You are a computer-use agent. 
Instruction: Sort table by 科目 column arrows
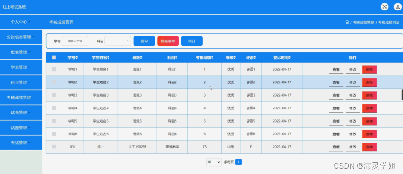pyautogui.click(x=176, y=58)
